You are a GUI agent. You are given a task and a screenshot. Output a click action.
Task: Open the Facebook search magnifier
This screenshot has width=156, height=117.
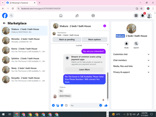pos(11,16)
